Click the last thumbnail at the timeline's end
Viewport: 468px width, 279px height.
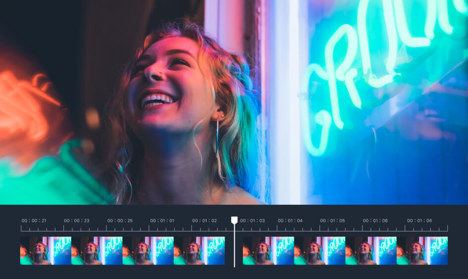pyautogui.click(x=422, y=251)
